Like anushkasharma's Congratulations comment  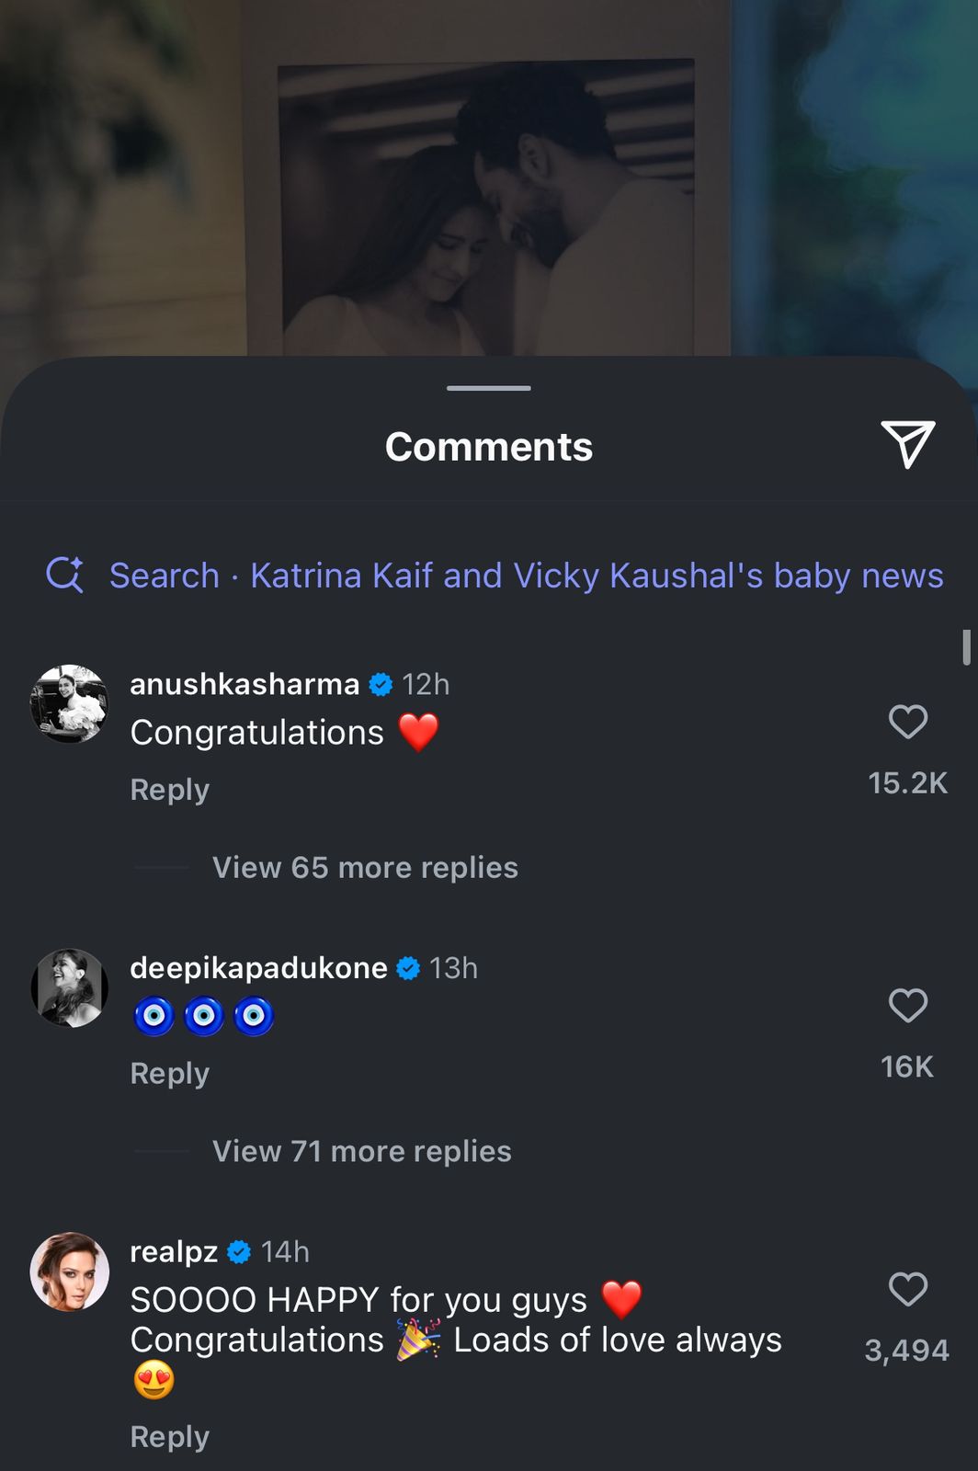click(907, 722)
